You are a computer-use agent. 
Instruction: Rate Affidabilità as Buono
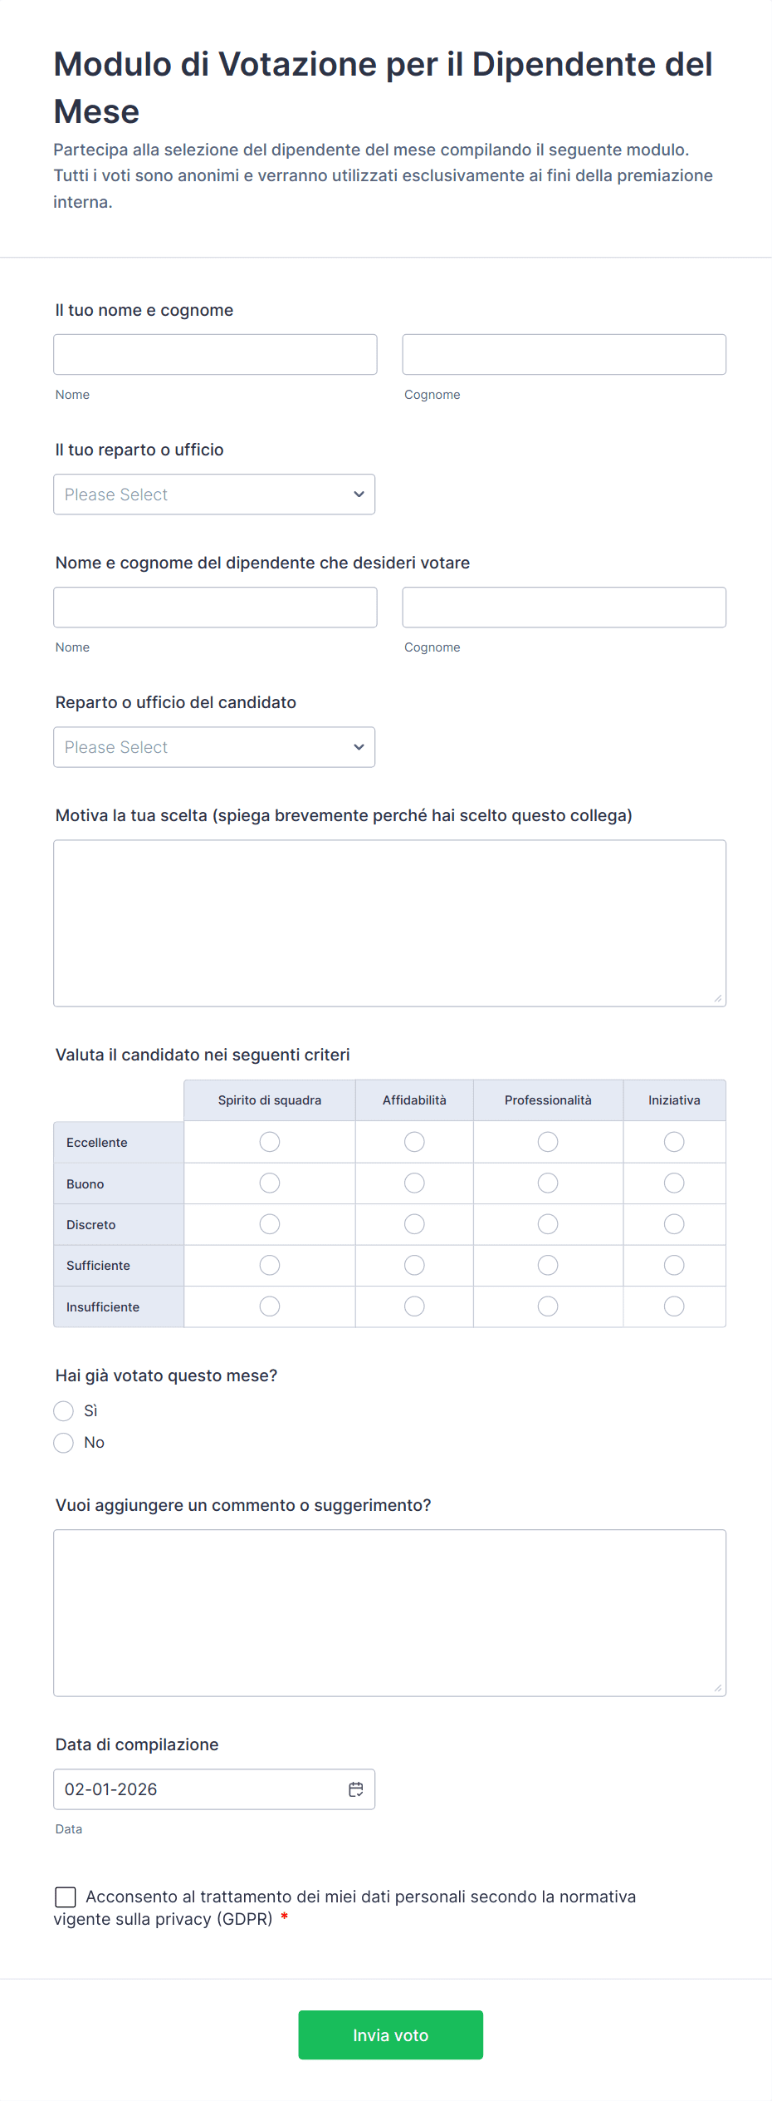coord(414,1183)
